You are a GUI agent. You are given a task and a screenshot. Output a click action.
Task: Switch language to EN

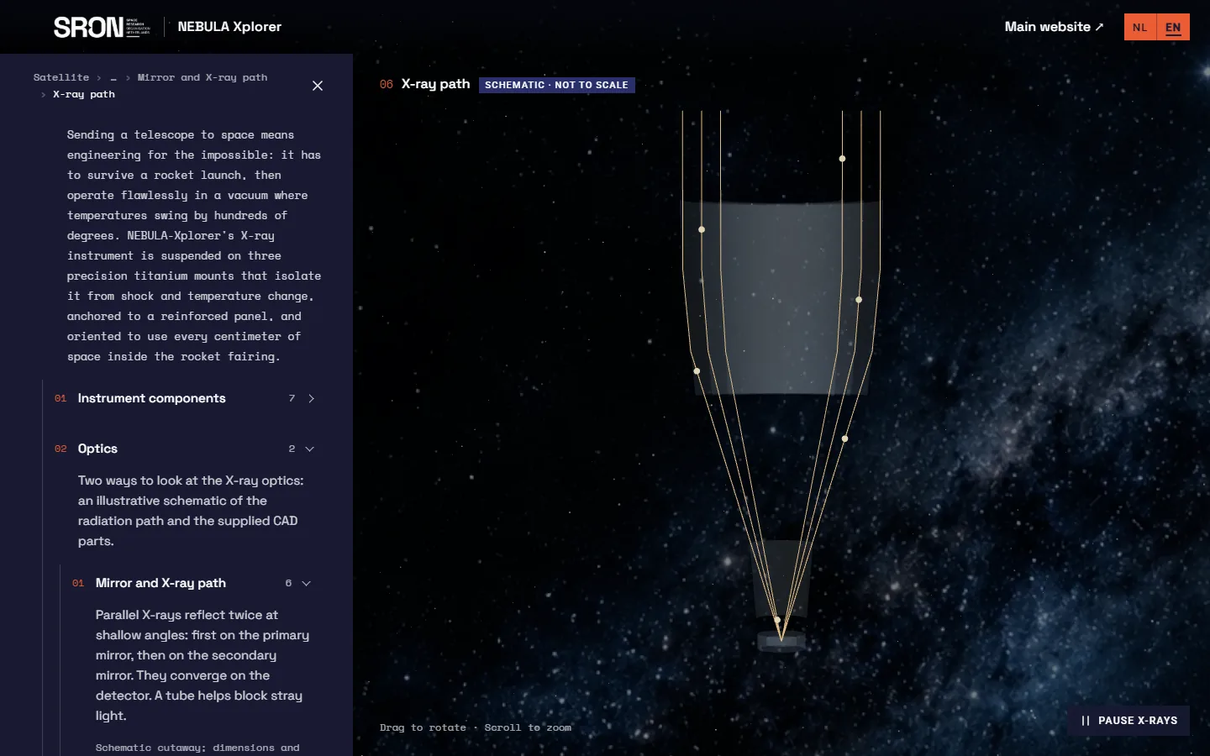pyautogui.click(x=1173, y=27)
